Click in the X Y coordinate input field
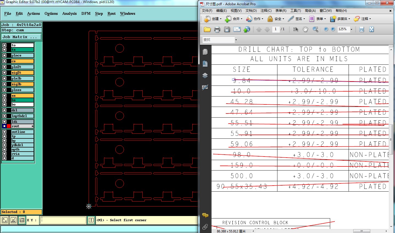 (63, 220)
